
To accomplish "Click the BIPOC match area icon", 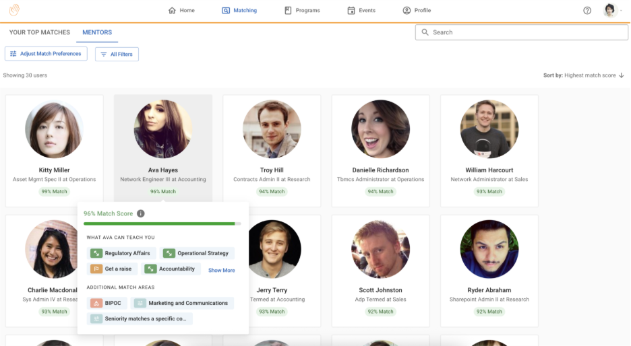I will 96,304.
